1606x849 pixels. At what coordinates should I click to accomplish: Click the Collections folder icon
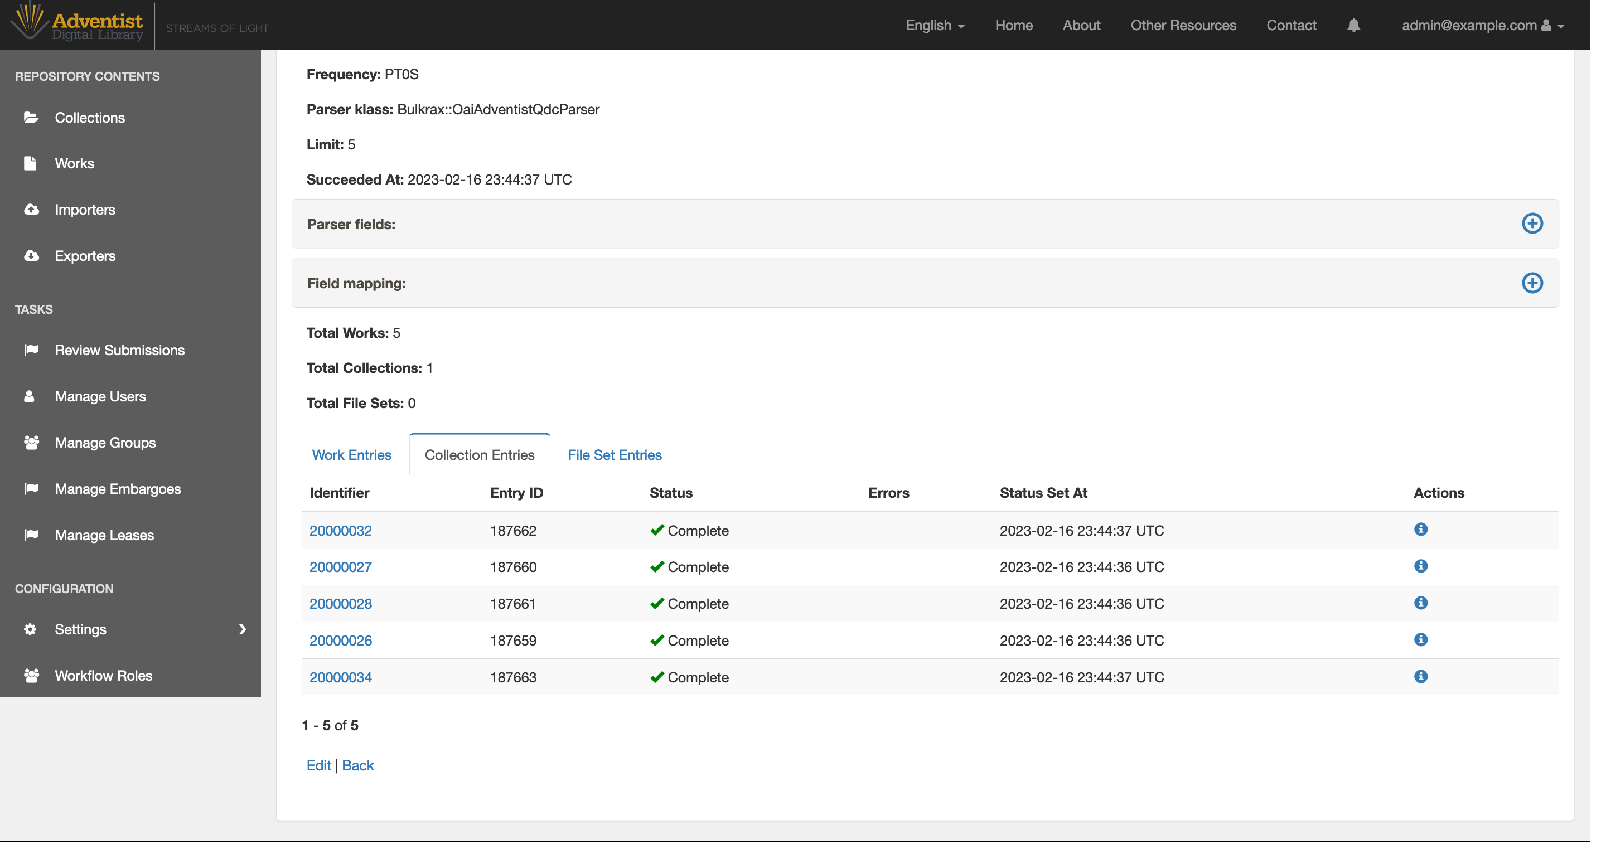click(31, 117)
